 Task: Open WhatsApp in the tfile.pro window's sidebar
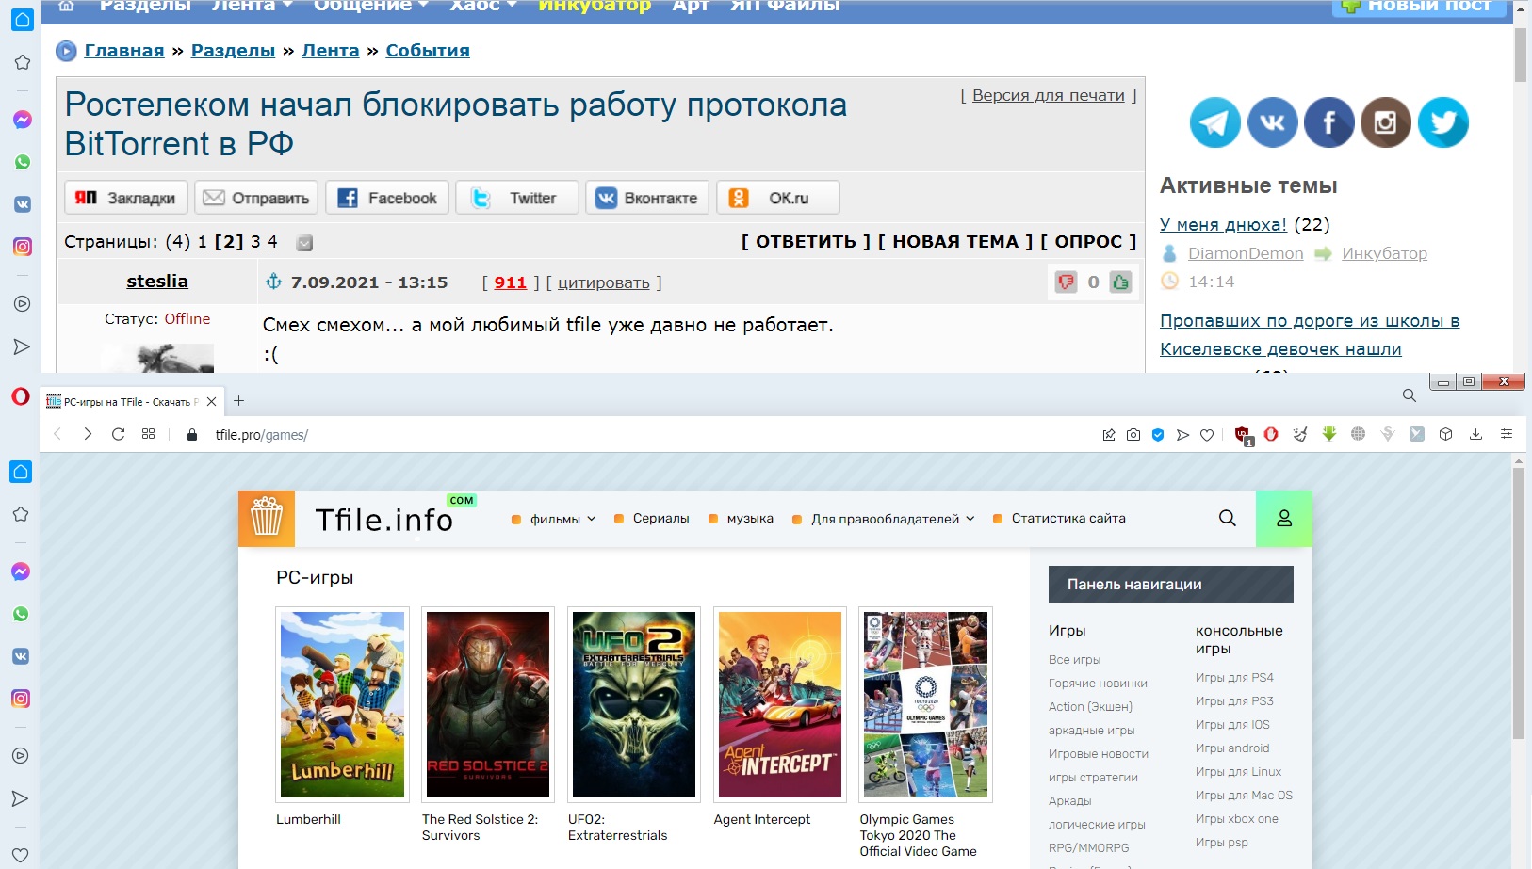pos(21,614)
